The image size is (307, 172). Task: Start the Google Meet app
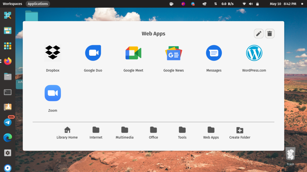point(133,53)
